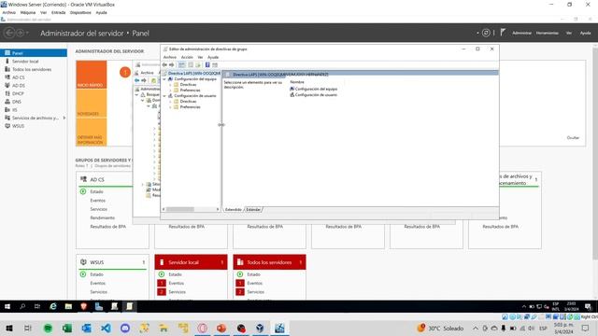598x336 pixels.
Task: Open Ayuda menu in Group Policy editor
Action: (213, 57)
